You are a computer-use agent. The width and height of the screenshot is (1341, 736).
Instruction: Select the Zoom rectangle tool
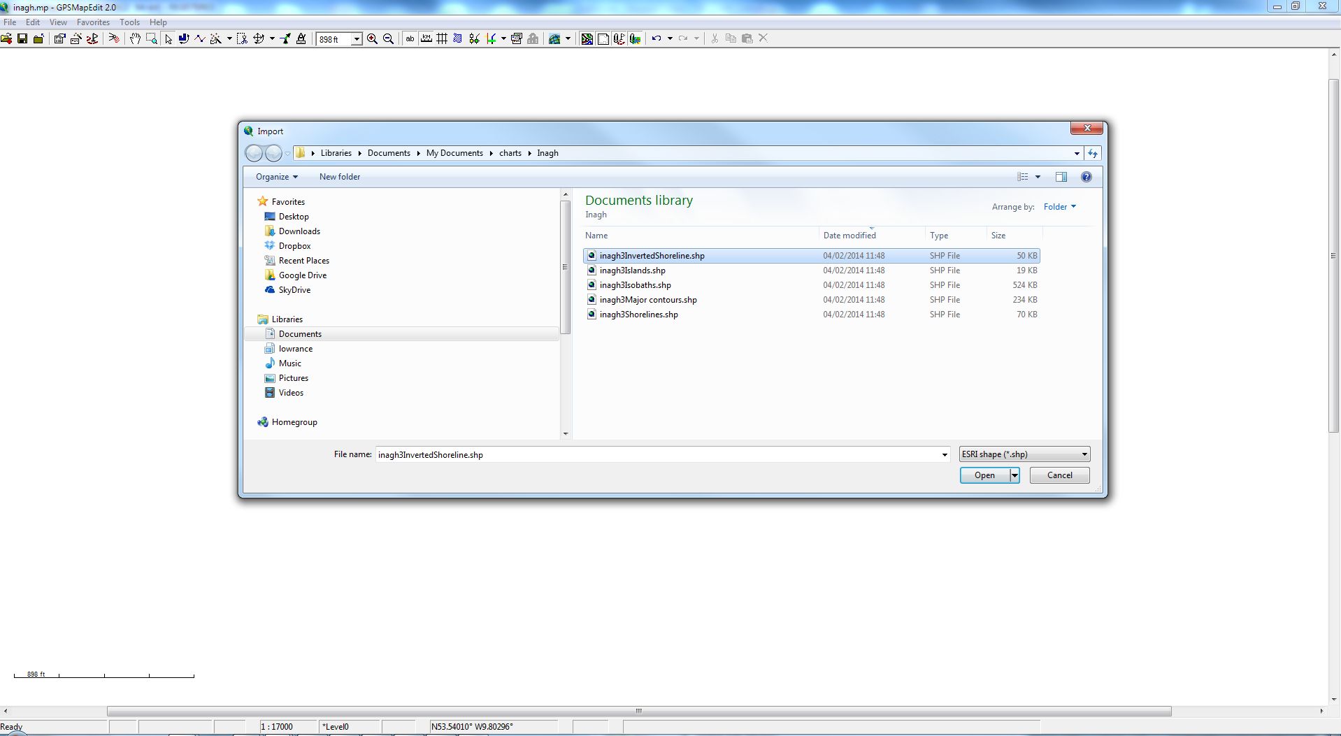[151, 38]
